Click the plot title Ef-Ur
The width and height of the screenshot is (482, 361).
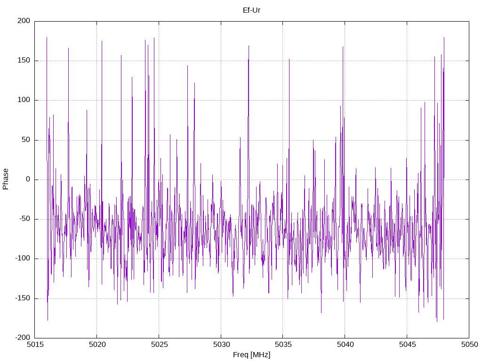coord(251,10)
